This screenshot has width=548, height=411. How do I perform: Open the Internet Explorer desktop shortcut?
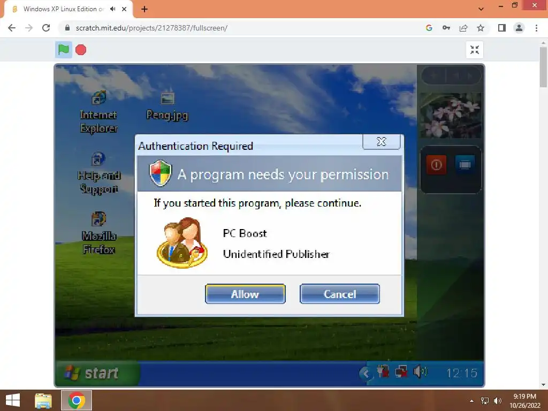(98, 111)
